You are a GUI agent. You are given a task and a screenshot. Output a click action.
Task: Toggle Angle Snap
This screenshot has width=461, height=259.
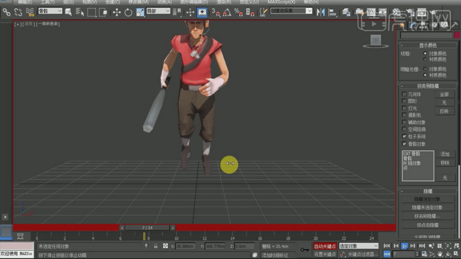tap(227, 12)
